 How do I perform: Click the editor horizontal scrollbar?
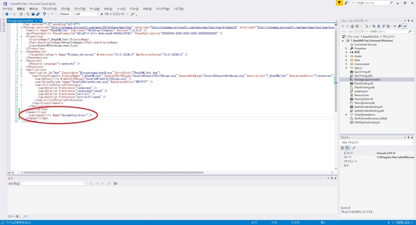pyautogui.click(x=113, y=173)
